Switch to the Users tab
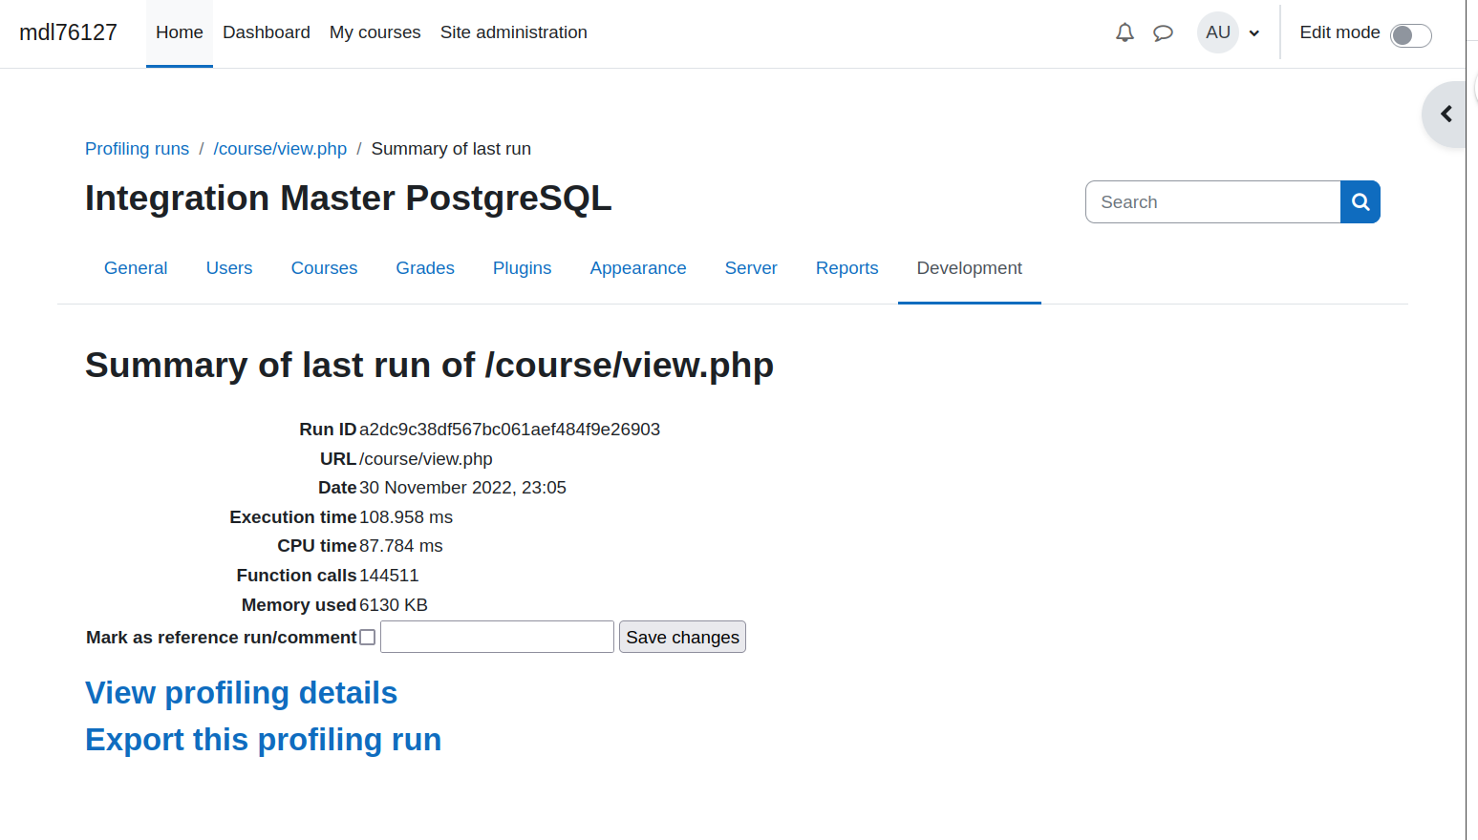This screenshot has width=1478, height=840. tap(229, 268)
